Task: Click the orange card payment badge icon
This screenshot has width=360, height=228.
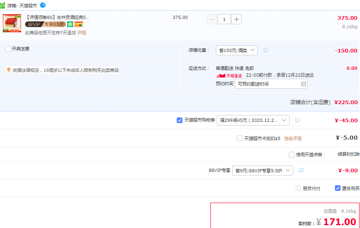Action: pos(78,24)
